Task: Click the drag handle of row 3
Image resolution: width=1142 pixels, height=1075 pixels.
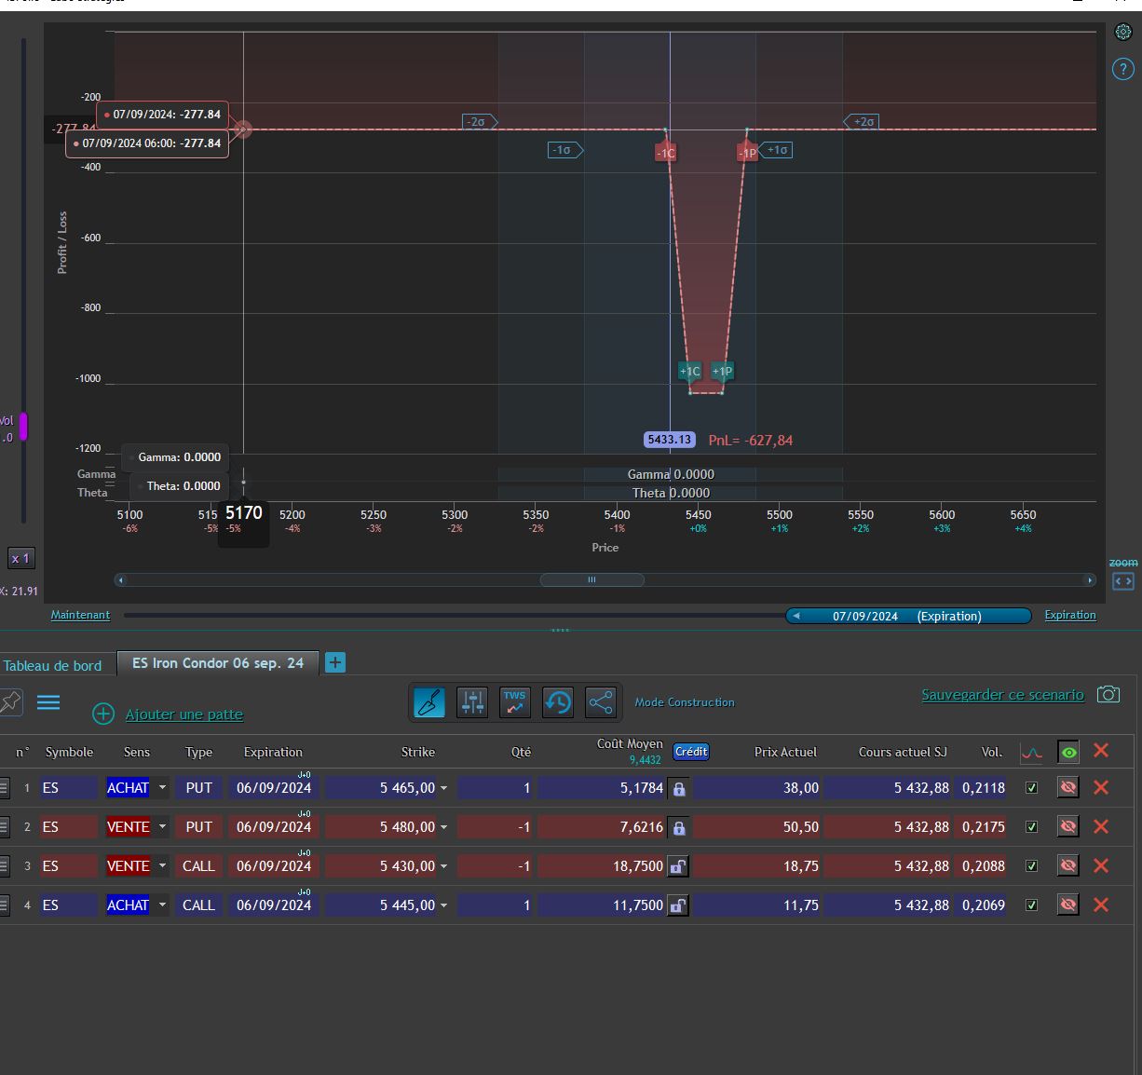Action: pos(4,866)
